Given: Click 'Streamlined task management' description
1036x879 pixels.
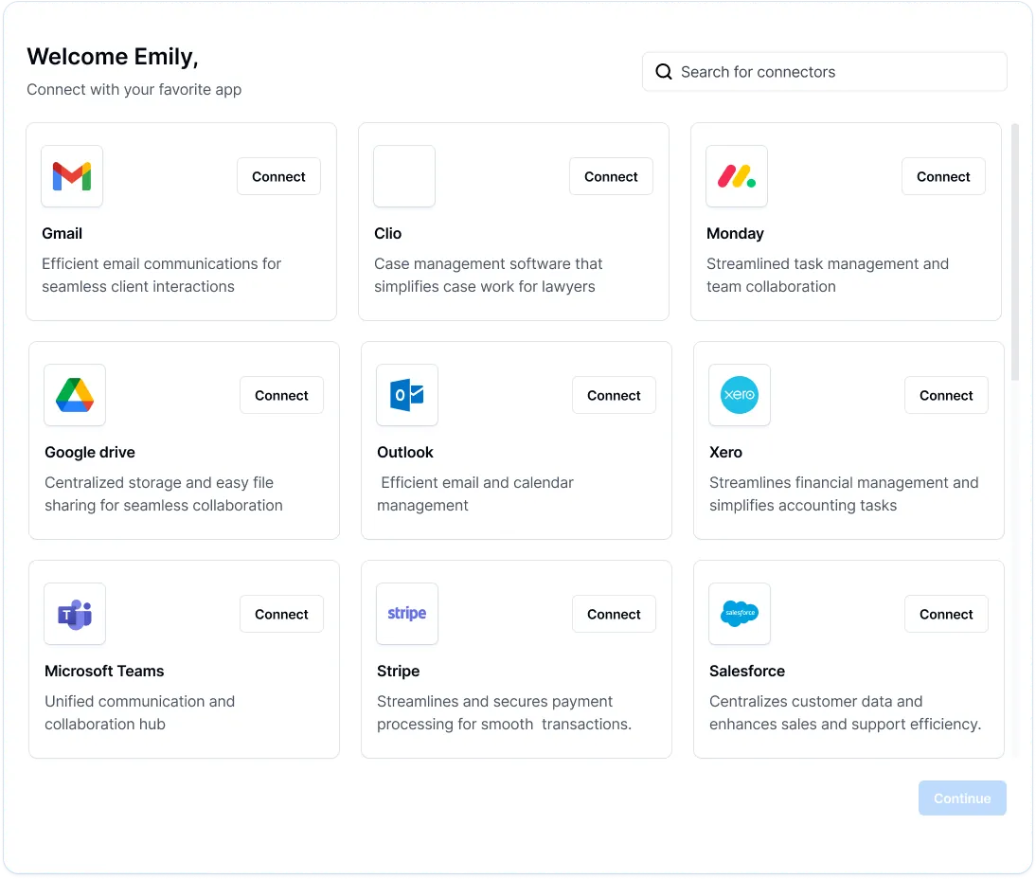Looking at the screenshot, I should tap(828, 275).
